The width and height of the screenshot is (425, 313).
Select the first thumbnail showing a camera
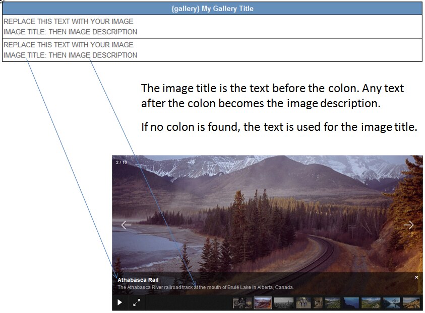[242, 302]
